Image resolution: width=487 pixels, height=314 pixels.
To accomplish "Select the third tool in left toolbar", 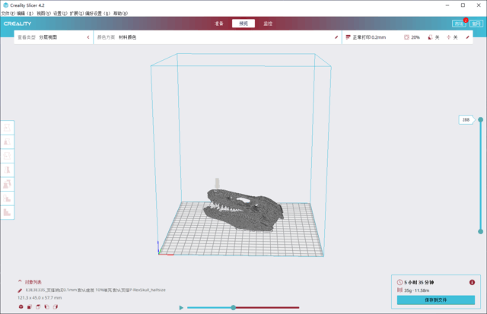I will click(x=7, y=156).
